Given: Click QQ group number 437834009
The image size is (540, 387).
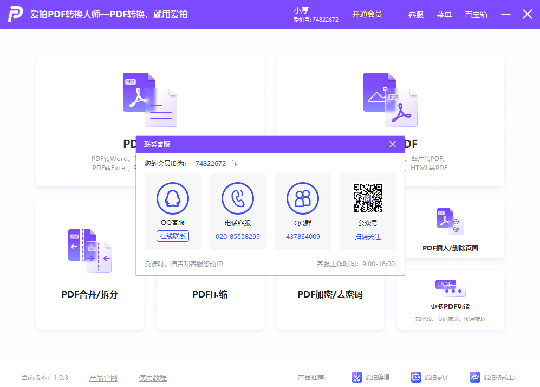Looking at the screenshot, I should pyautogui.click(x=303, y=237).
